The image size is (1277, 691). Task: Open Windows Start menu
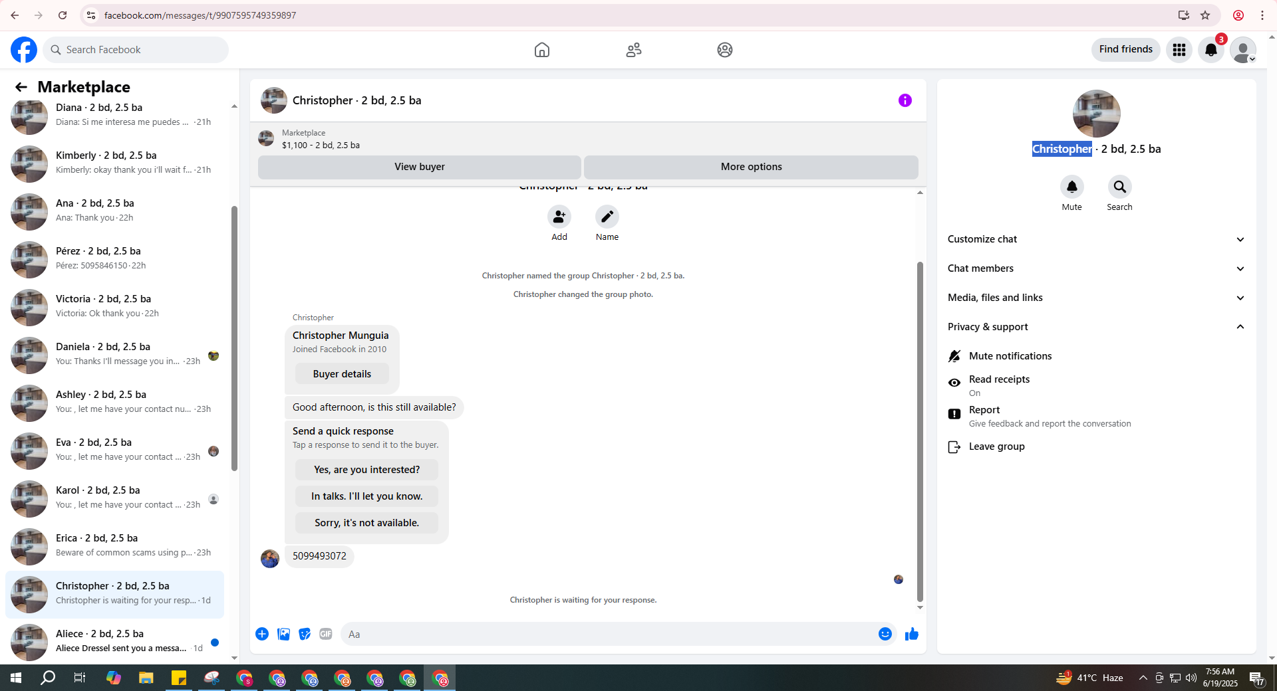pos(16,678)
